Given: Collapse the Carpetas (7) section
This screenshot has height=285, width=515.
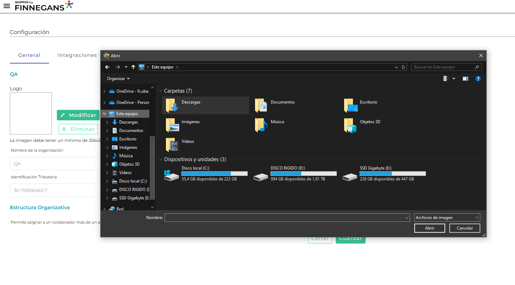Looking at the screenshot, I should tap(161, 91).
